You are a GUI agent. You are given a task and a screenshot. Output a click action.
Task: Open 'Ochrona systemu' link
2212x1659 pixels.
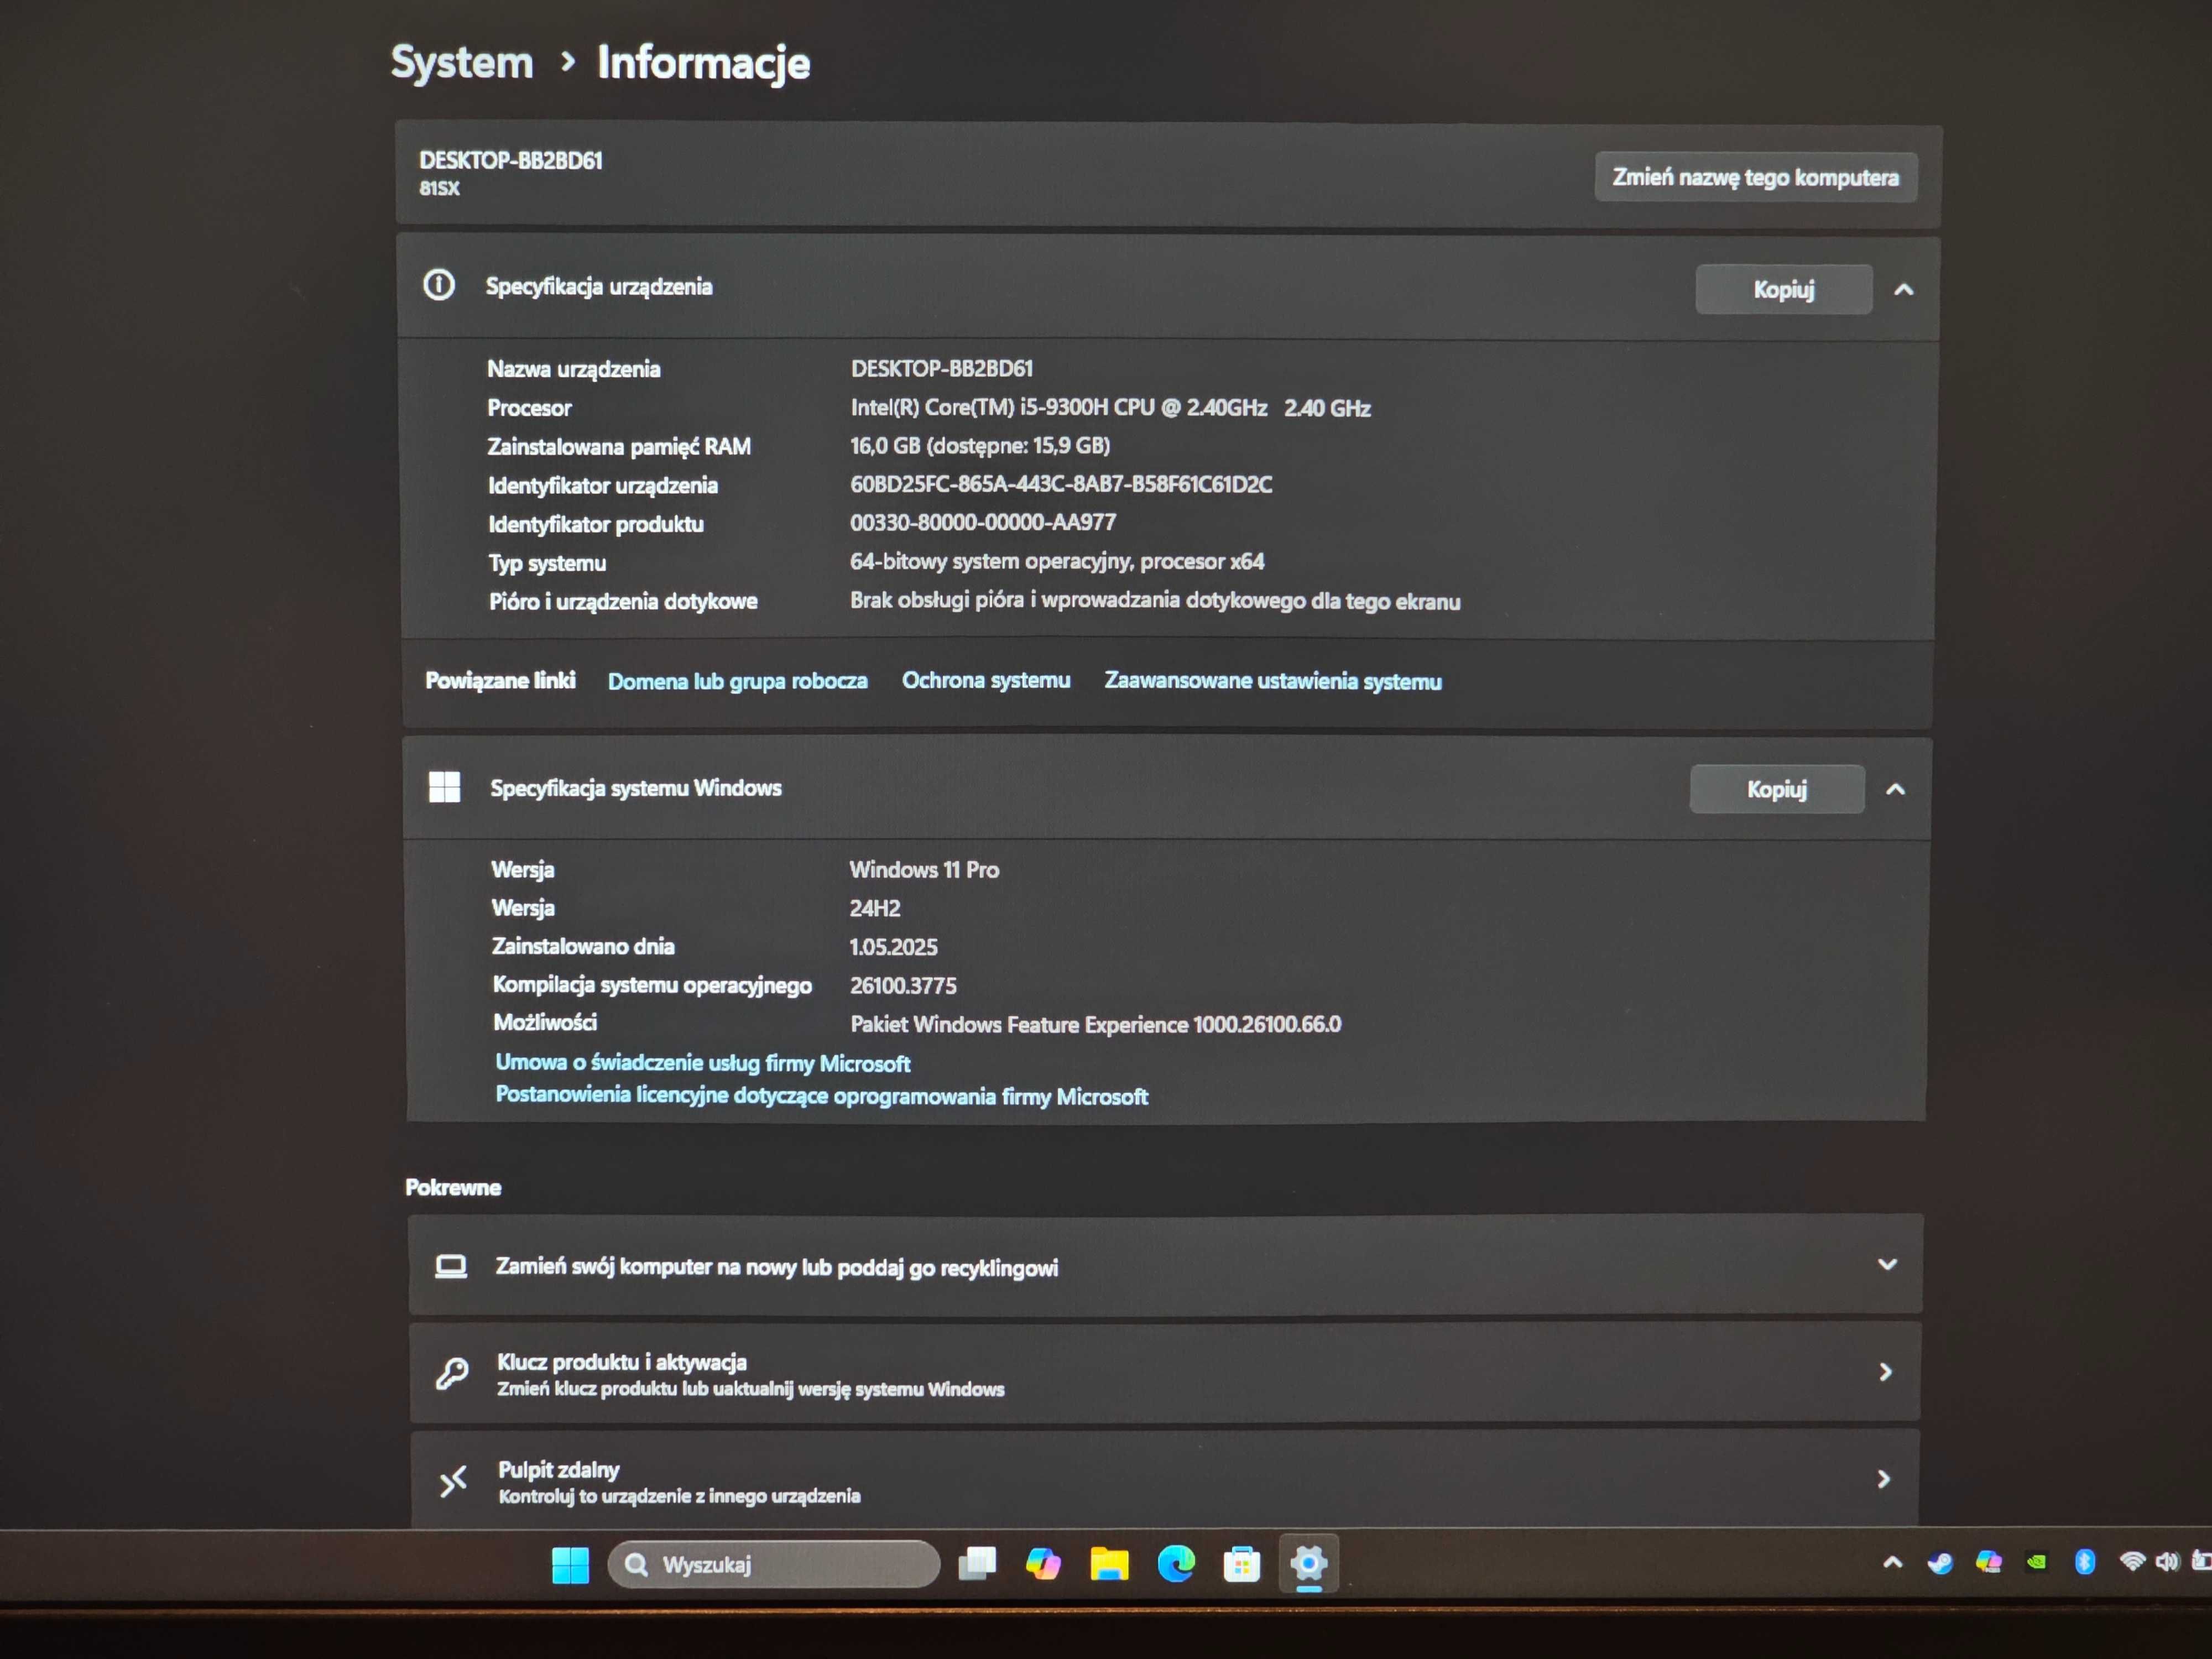985,680
